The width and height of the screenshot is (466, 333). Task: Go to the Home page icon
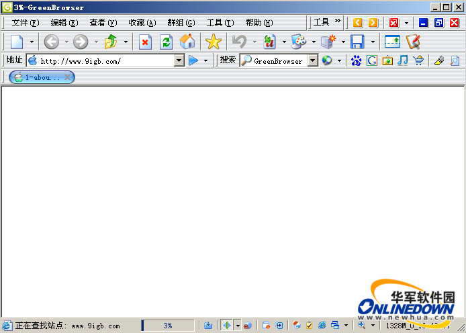click(187, 42)
